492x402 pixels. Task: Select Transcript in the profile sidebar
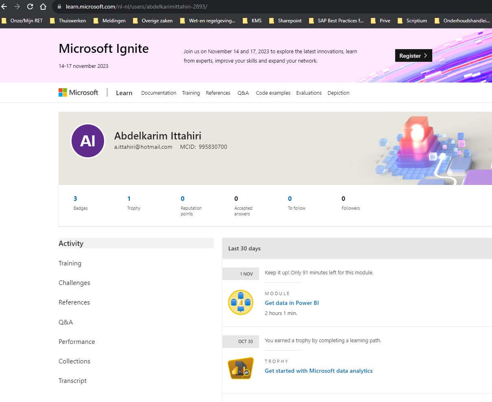coord(72,381)
